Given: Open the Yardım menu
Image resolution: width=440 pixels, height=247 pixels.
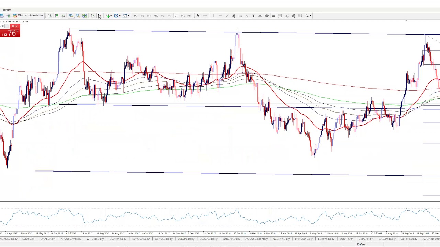Looking at the screenshot, I should [7, 10].
